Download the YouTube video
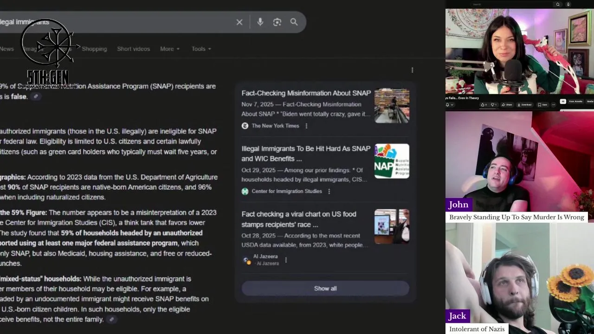 pyautogui.click(x=524, y=104)
